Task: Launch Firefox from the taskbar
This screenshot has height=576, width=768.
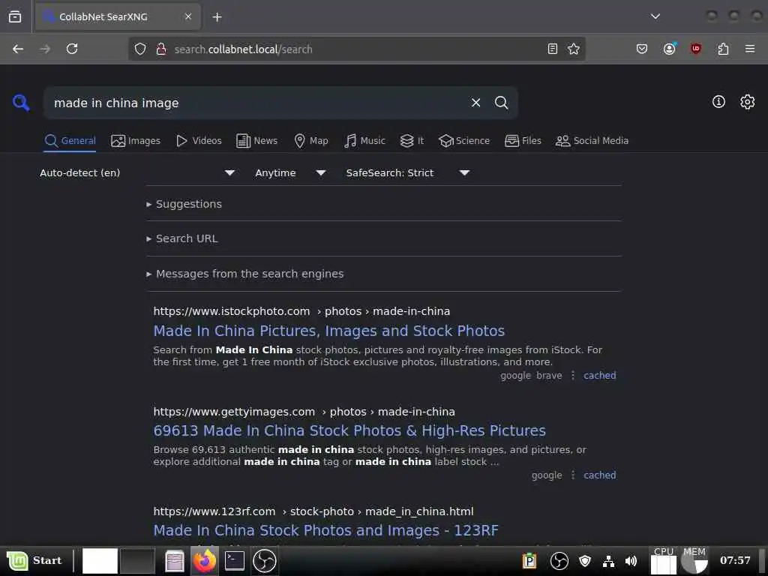Action: click(x=204, y=560)
